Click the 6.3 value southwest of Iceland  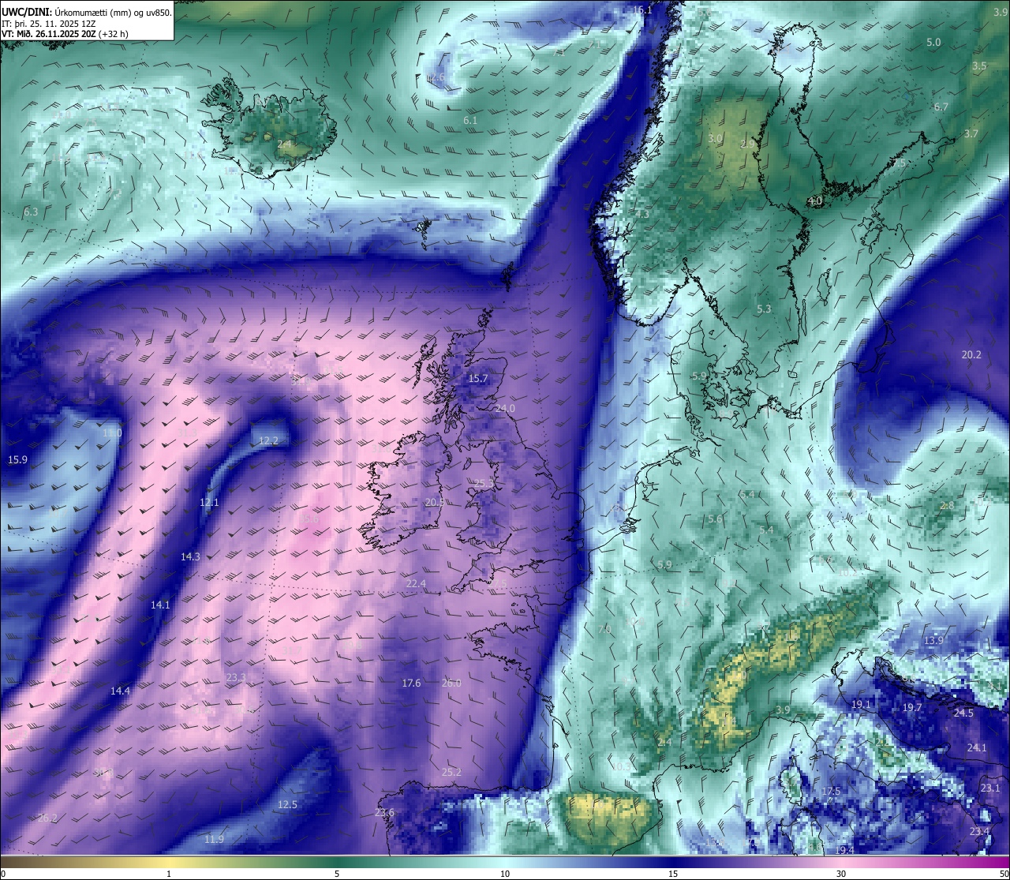click(31, 212)
